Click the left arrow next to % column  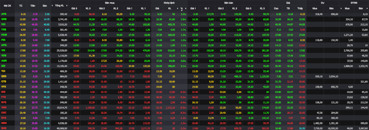coord(178,8)
